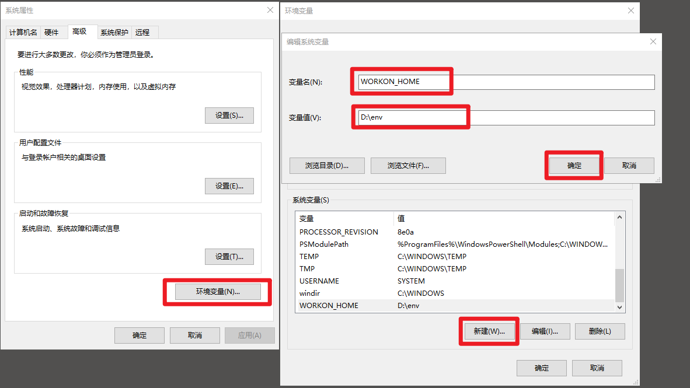Viewport: 690px width, 388px height.
Task: Close the 系统属性 window
Action: pyautogui.click(x=270, y=10)
